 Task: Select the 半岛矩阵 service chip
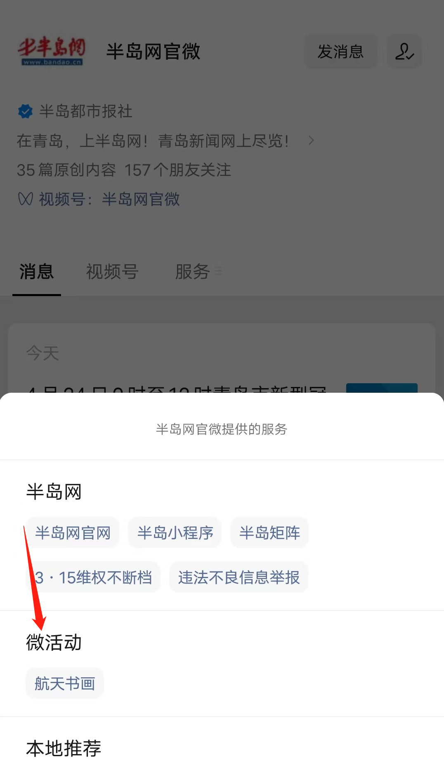pos(269,533)
